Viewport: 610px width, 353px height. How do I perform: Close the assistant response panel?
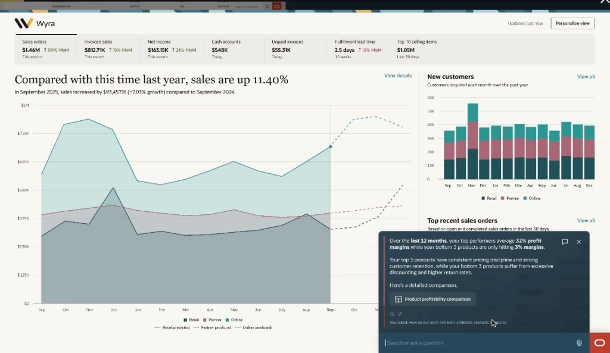tap(578, 242)
